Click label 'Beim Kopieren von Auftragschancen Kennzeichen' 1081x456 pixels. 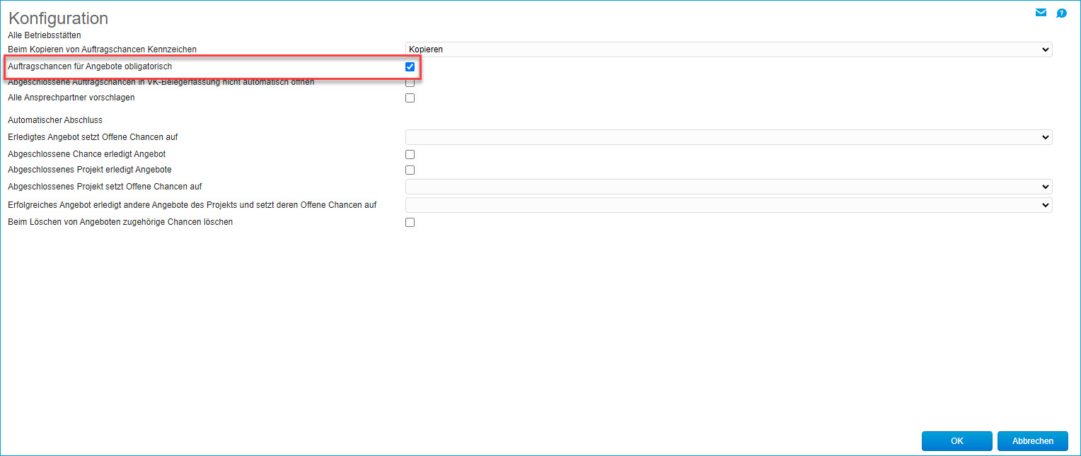(102, 49)
